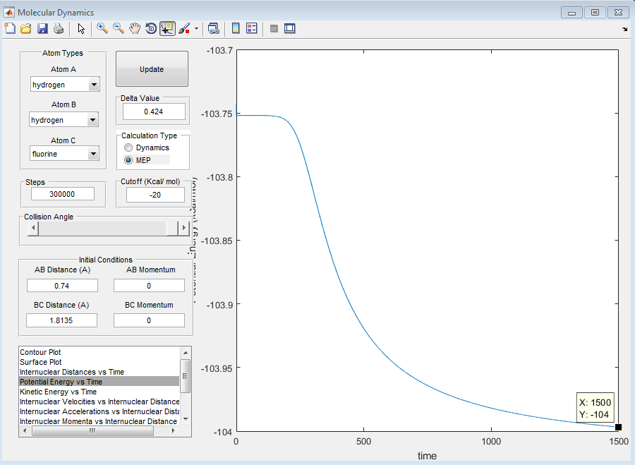The width and height of the screenshot is (635, 465).
Task: Select Kinetic Energy vs Time item
Action: point(99,392)
